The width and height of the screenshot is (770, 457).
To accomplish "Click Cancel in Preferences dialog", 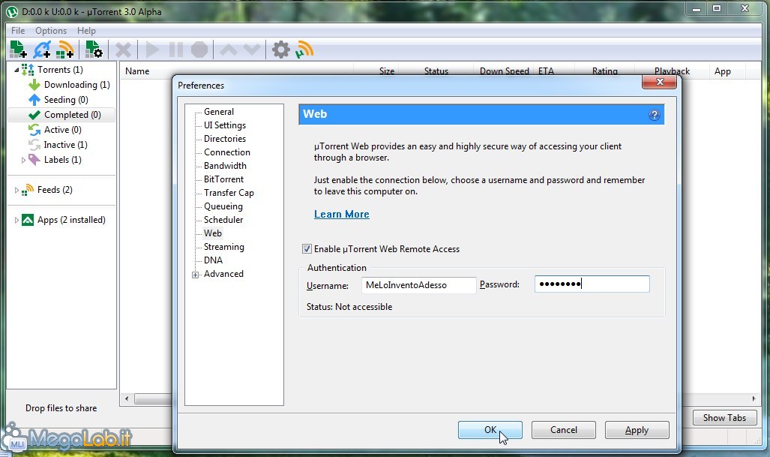I will (x=564, y=430).
